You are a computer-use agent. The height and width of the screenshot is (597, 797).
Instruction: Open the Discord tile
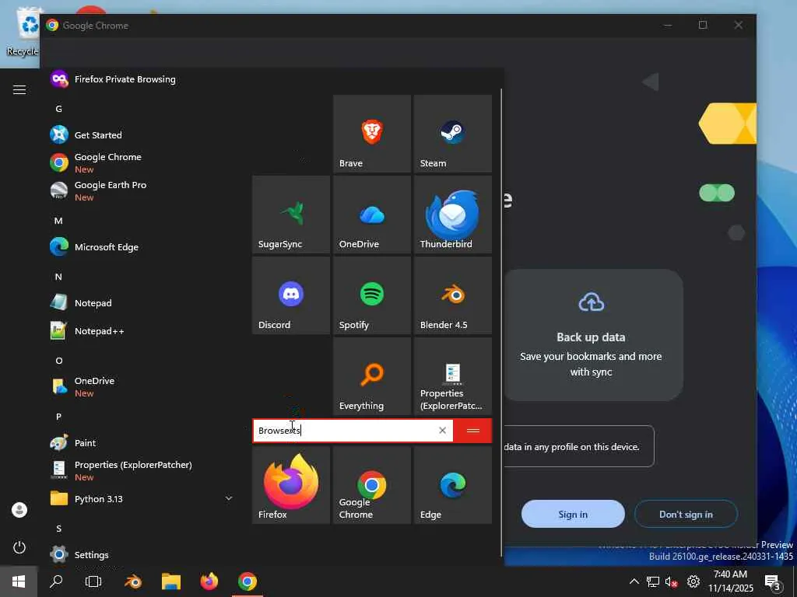click(291, 295)
